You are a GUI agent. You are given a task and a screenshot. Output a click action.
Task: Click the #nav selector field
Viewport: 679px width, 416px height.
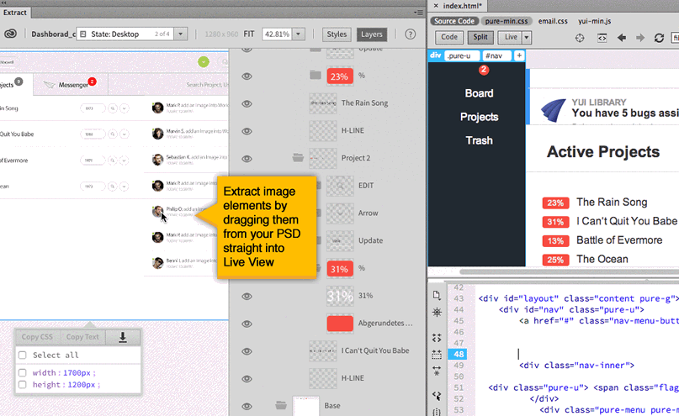click(x=497, y=55)
